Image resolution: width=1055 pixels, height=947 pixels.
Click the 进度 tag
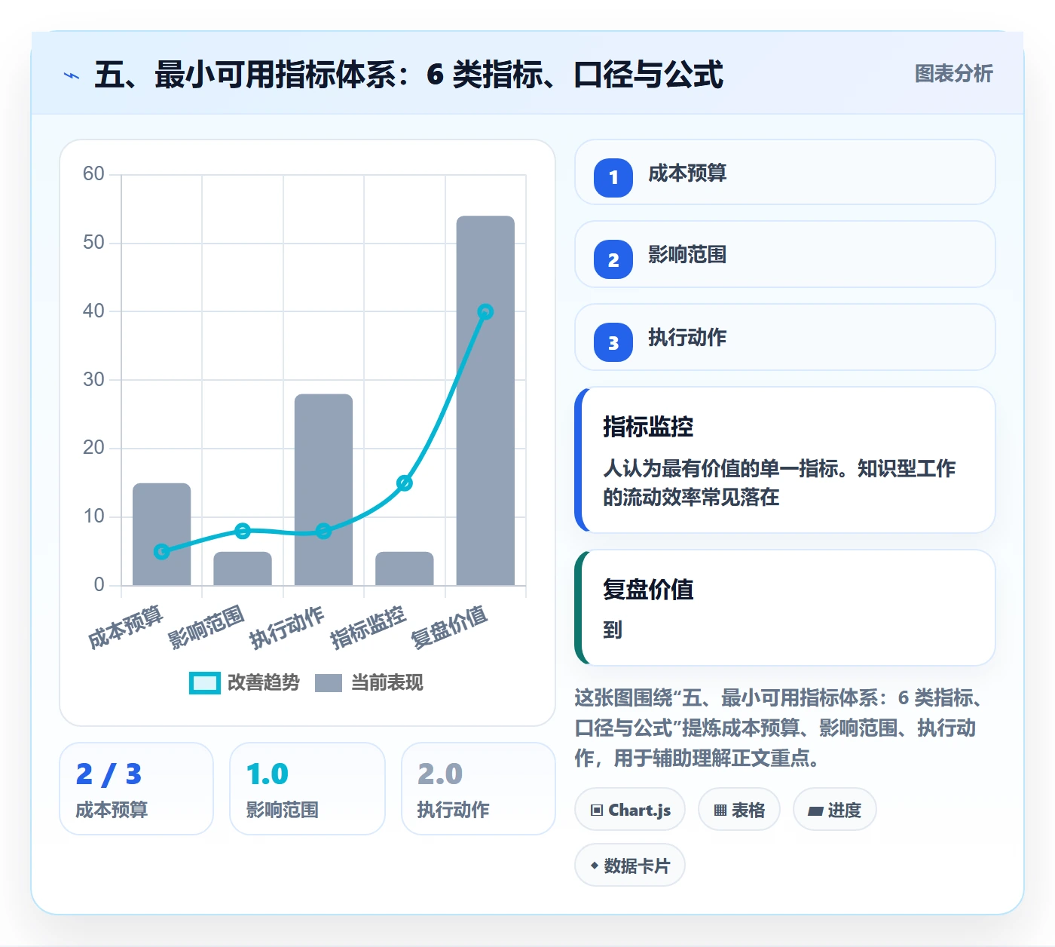tap(835, 810)
